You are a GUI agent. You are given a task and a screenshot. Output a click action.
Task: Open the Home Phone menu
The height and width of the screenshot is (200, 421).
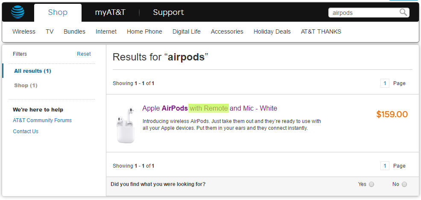pos(144,31)
